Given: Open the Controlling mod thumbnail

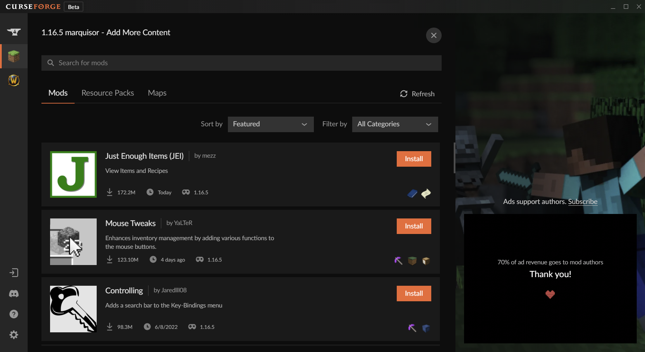Looking at the screenshot, I should tap(73, 309).
